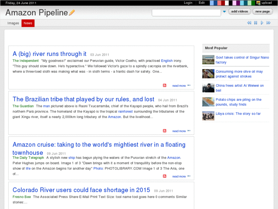The width and height of the screenshot is (278, 209).
Task: Click RSS icon under the Brazilian tribe article
Action: pyautogui.click(x=165, y=131)
